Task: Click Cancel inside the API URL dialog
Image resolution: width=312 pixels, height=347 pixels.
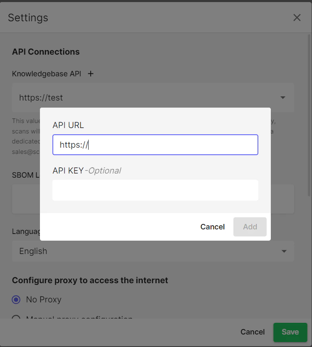Action: coord(213,227)
